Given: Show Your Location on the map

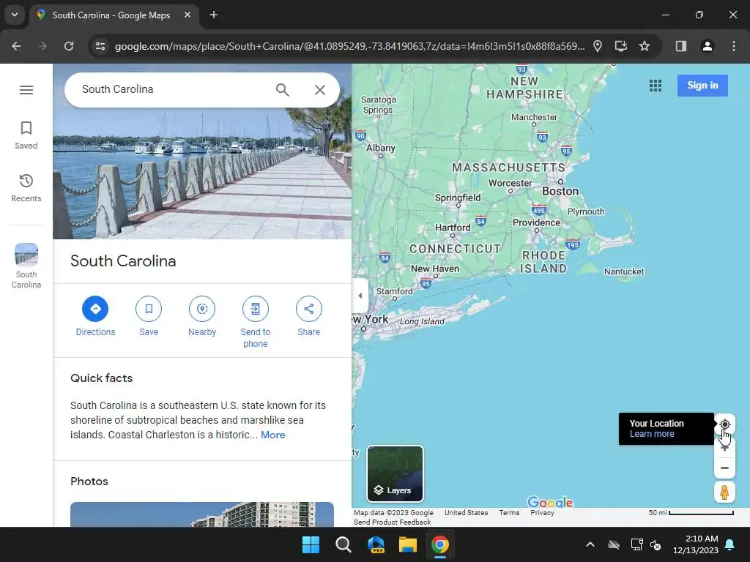Looking at the screenshot, I should pyautogui.click(x=724, y=424).
